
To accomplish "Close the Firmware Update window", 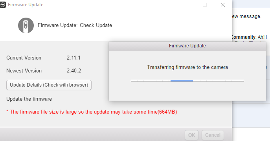I will [223, 5].
